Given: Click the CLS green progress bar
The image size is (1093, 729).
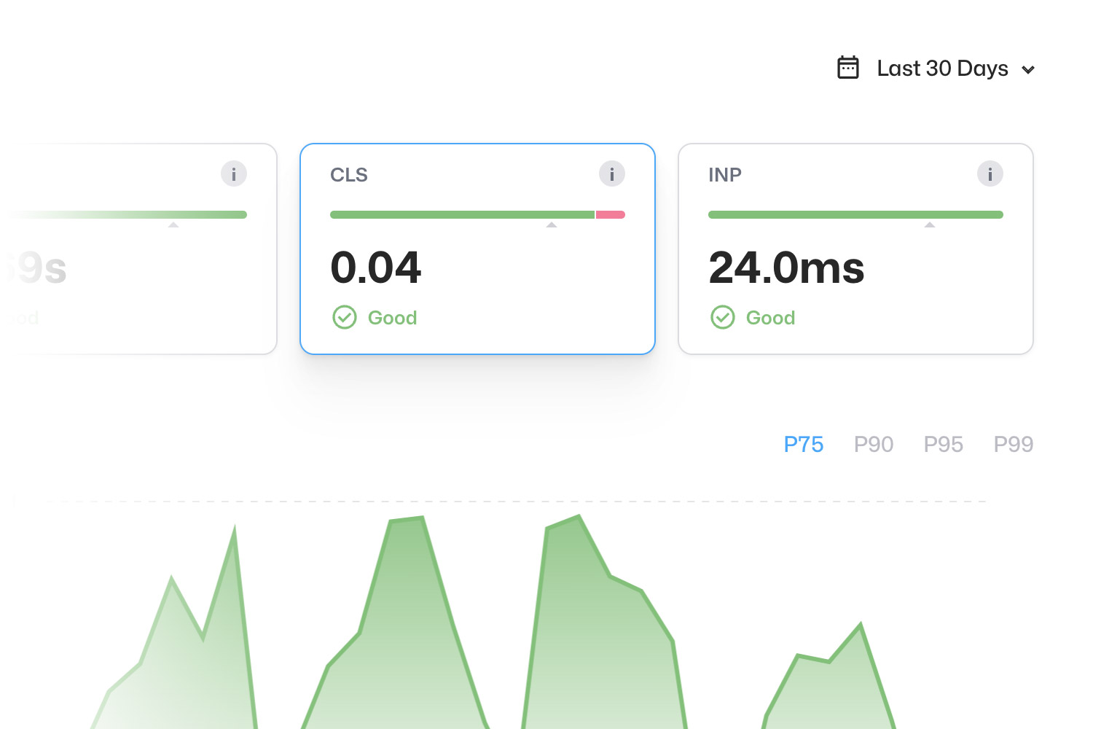Looking at the screenshot, I should [462, 214].
